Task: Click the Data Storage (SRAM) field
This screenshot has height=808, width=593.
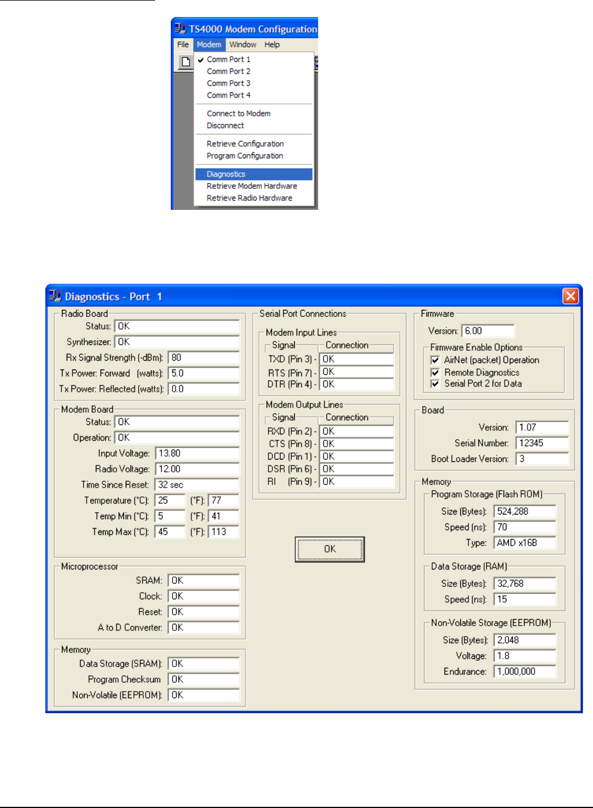Action: tap(204, 664)
